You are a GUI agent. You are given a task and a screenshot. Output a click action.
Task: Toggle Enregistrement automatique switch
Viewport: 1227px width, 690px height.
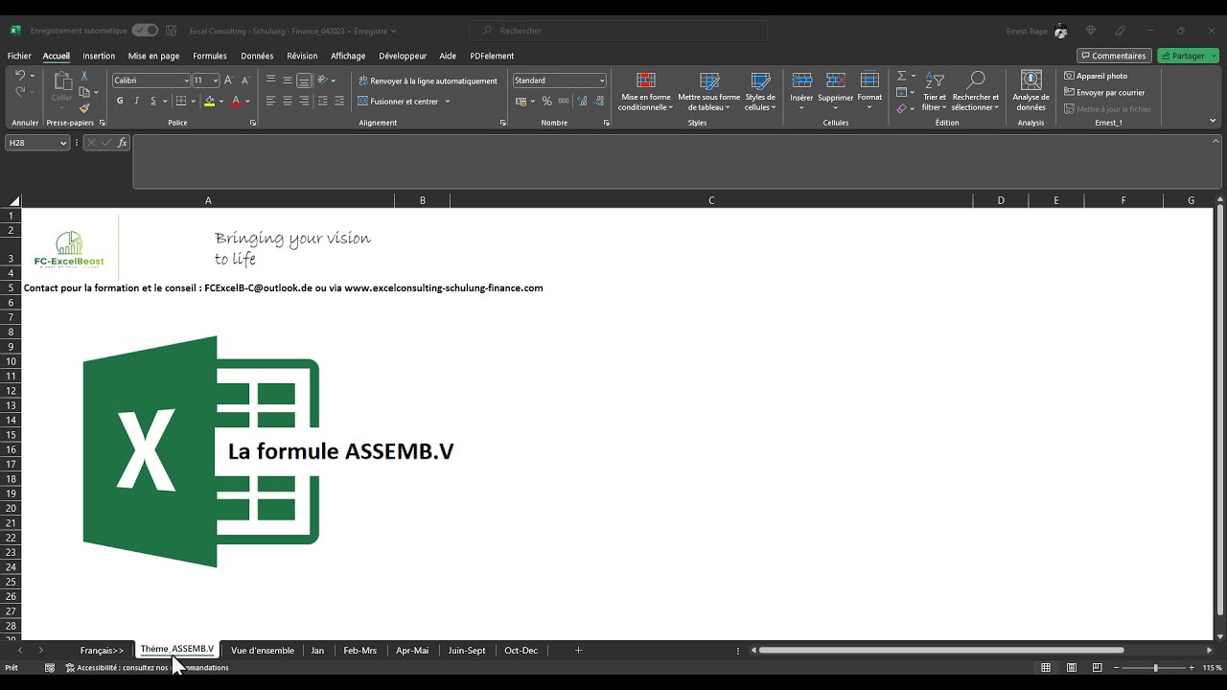145,31
